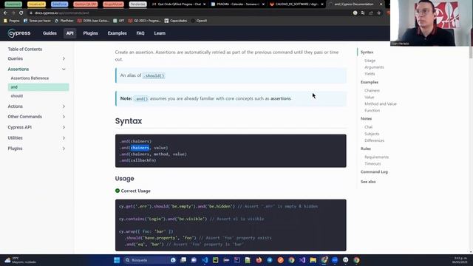Viewport: 473px width, 266px height.
Task: Open the Pragma bookmark
Action: coord(12,21)
